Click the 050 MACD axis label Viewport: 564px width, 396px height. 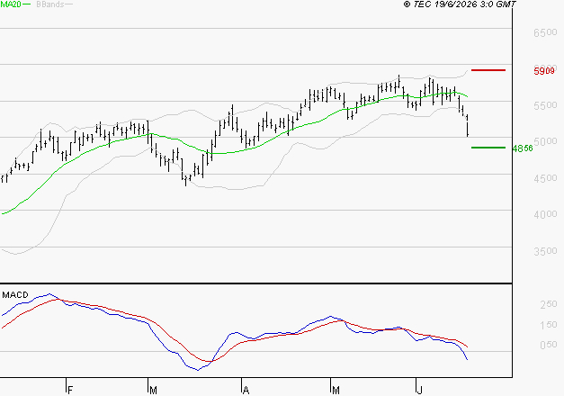coord(549,345)
